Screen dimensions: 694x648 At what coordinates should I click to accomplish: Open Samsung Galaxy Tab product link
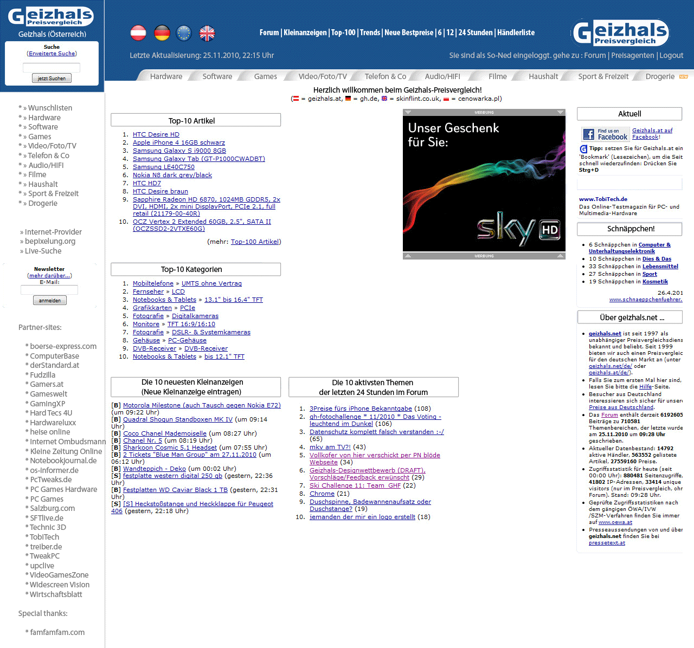click(x=199, y=159)
